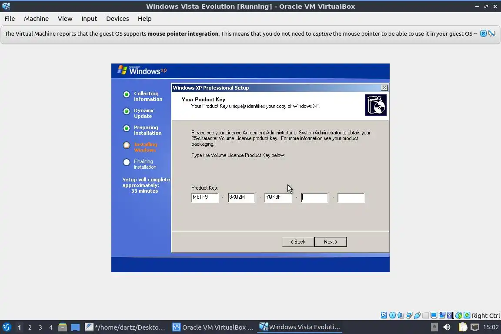Screen dimensions: 501x334
Task: Click the 'Your Product Key' heading
Action: [203, 100]
